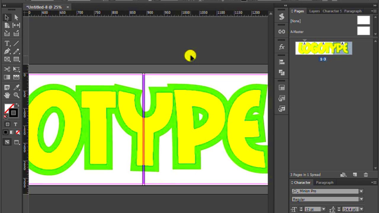Image resolution: width=379 pixels, height=213 pixels.
Task: Select the Type tool
Action: [7, 43]
